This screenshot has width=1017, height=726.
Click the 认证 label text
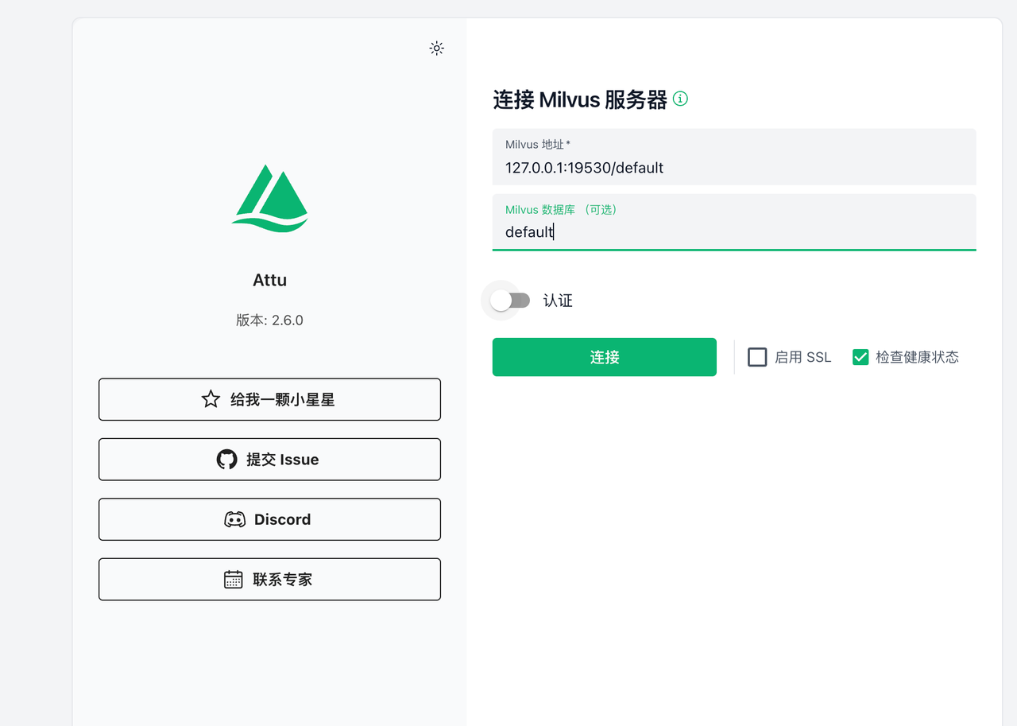click(x=558, y=301)
